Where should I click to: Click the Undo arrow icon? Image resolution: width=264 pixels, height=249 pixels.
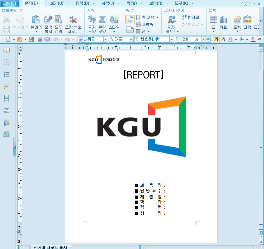tap(56, 40)
